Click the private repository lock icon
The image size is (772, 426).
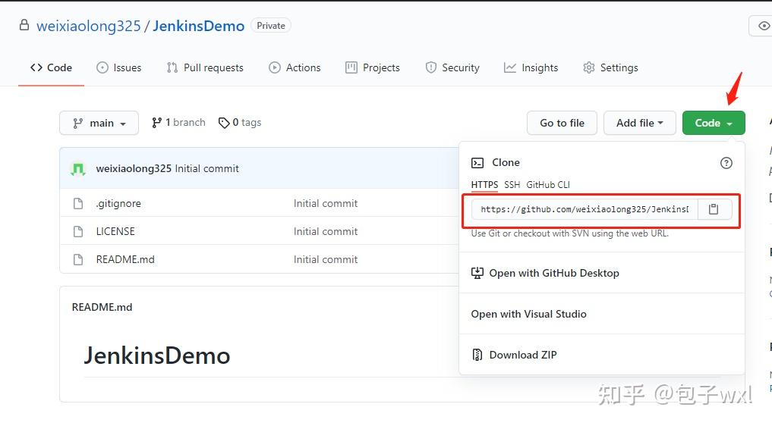click(x=24, y=25)
